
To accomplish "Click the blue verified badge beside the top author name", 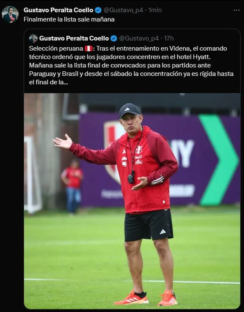I will (x=98, y=10).
